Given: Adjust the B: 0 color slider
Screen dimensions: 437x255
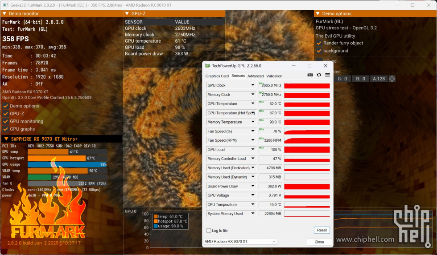Looking at the screenshot, I should click(360, 79).
